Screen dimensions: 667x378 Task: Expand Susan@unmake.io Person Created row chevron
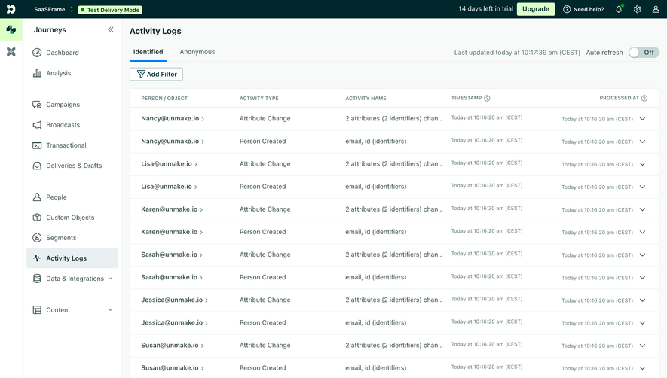click(x=642, y=368)
